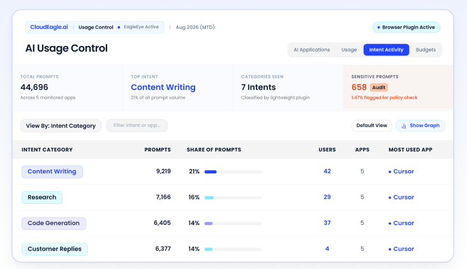Click the 6,405 prompts cell
The image size is (467, 269).
pos(162,223)
